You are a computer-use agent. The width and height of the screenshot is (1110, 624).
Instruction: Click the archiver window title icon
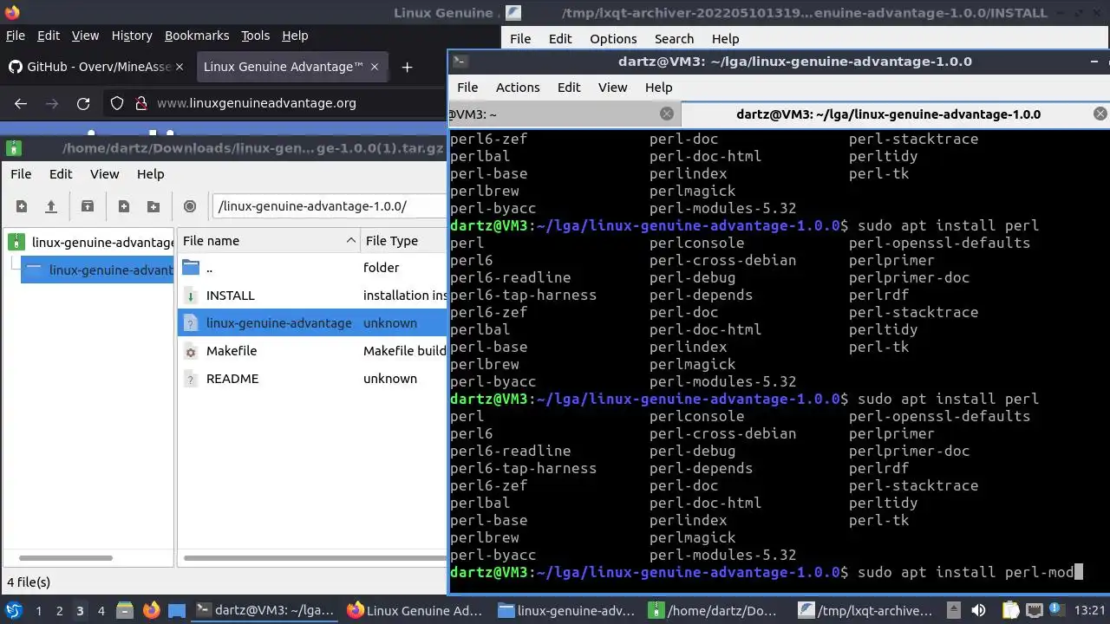14,147
